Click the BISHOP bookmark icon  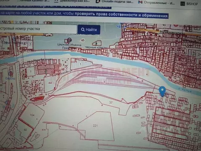pyautogui.click(x=183, y=4)
